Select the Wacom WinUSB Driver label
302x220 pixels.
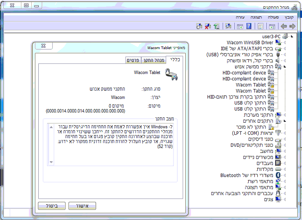coord(250,42)
